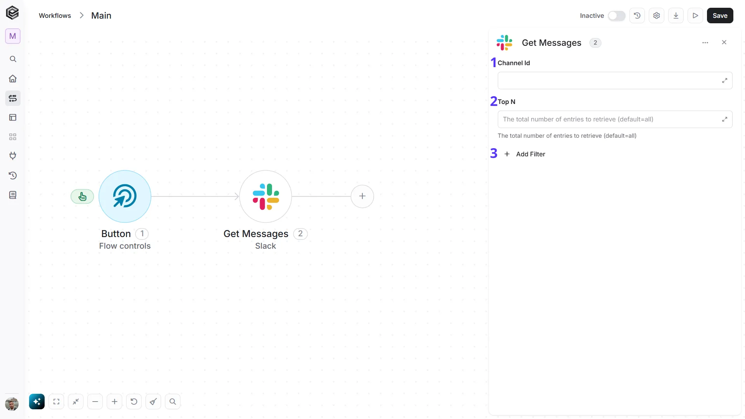The width and height of the screenshot is (745, 419).
Task: Open the M workspace avatar
Action: pos(13,36)
